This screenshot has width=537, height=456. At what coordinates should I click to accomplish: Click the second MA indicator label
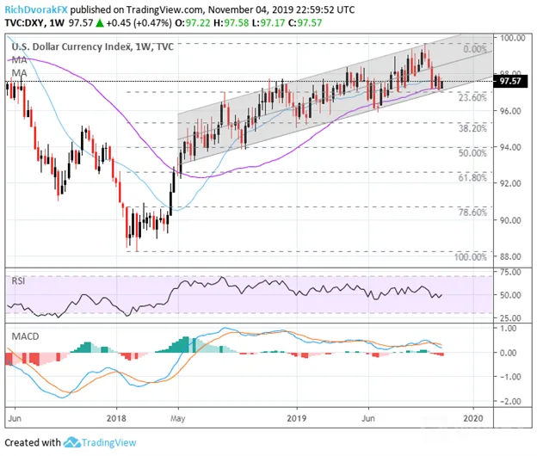[x=19, y=73]
